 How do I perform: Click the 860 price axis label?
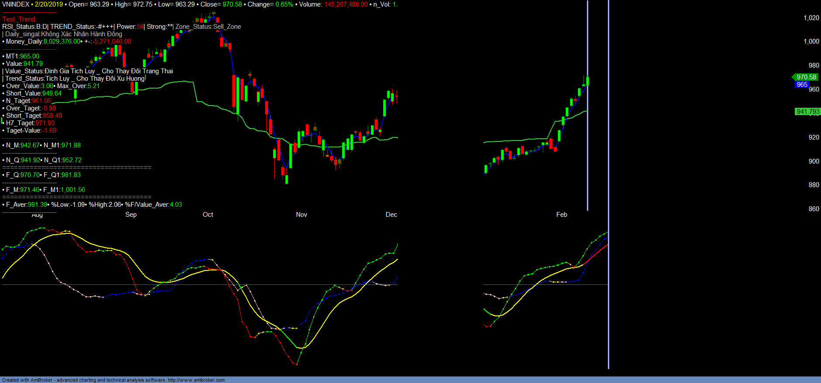814,209
